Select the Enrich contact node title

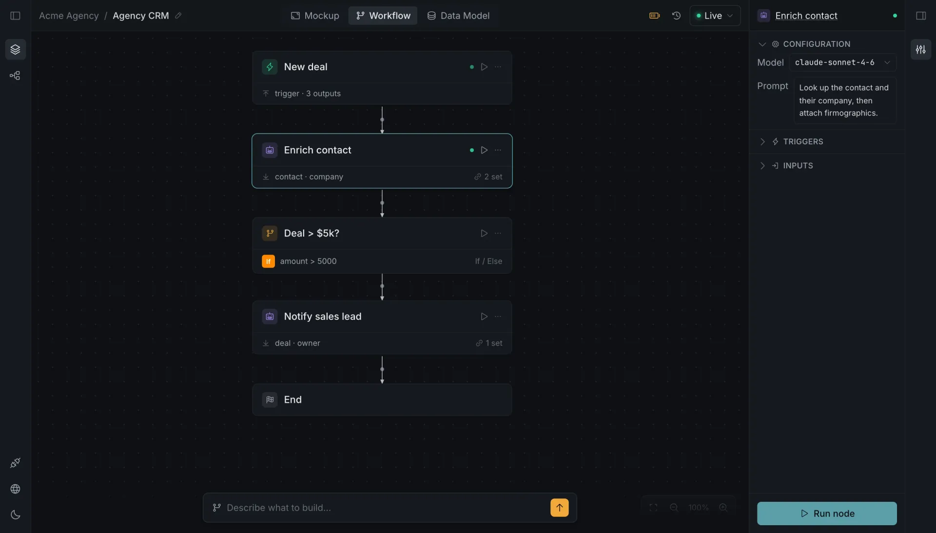click(x=317, y=150)
